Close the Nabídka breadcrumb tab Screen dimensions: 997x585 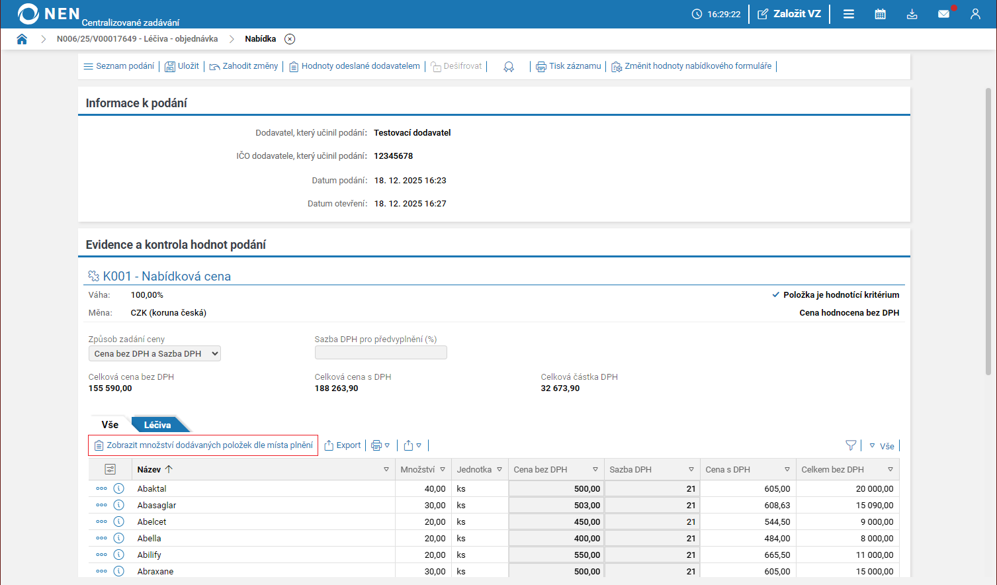[290, 39]
